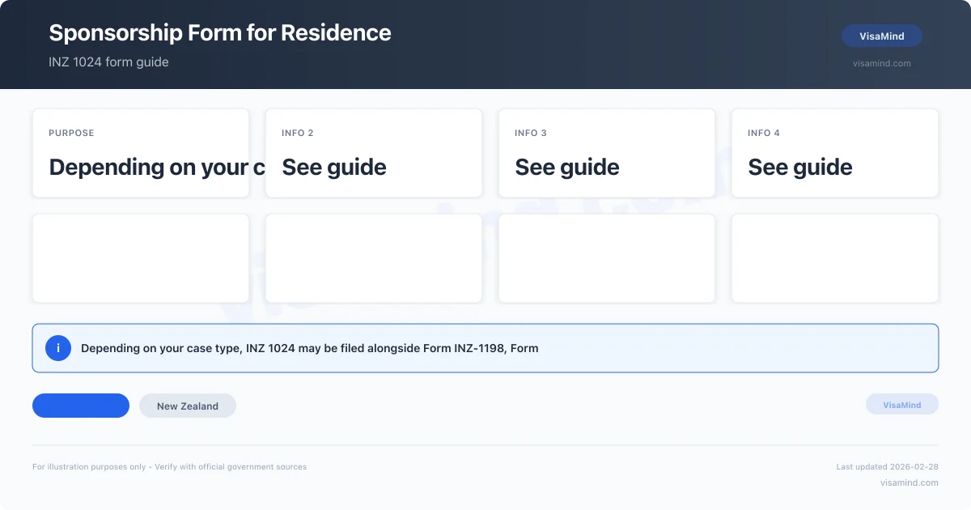971x510 pixels.
Task: Select the New Zealand tag
Action: pyautogui.click(x=188, y=406)
